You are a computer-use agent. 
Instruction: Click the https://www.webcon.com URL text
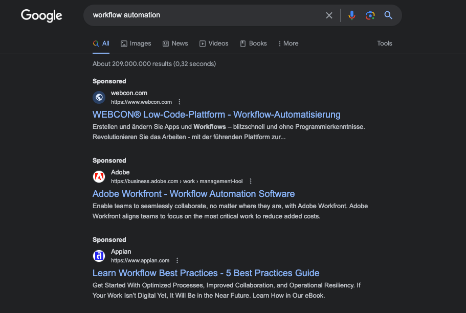(x=142, y=102)
